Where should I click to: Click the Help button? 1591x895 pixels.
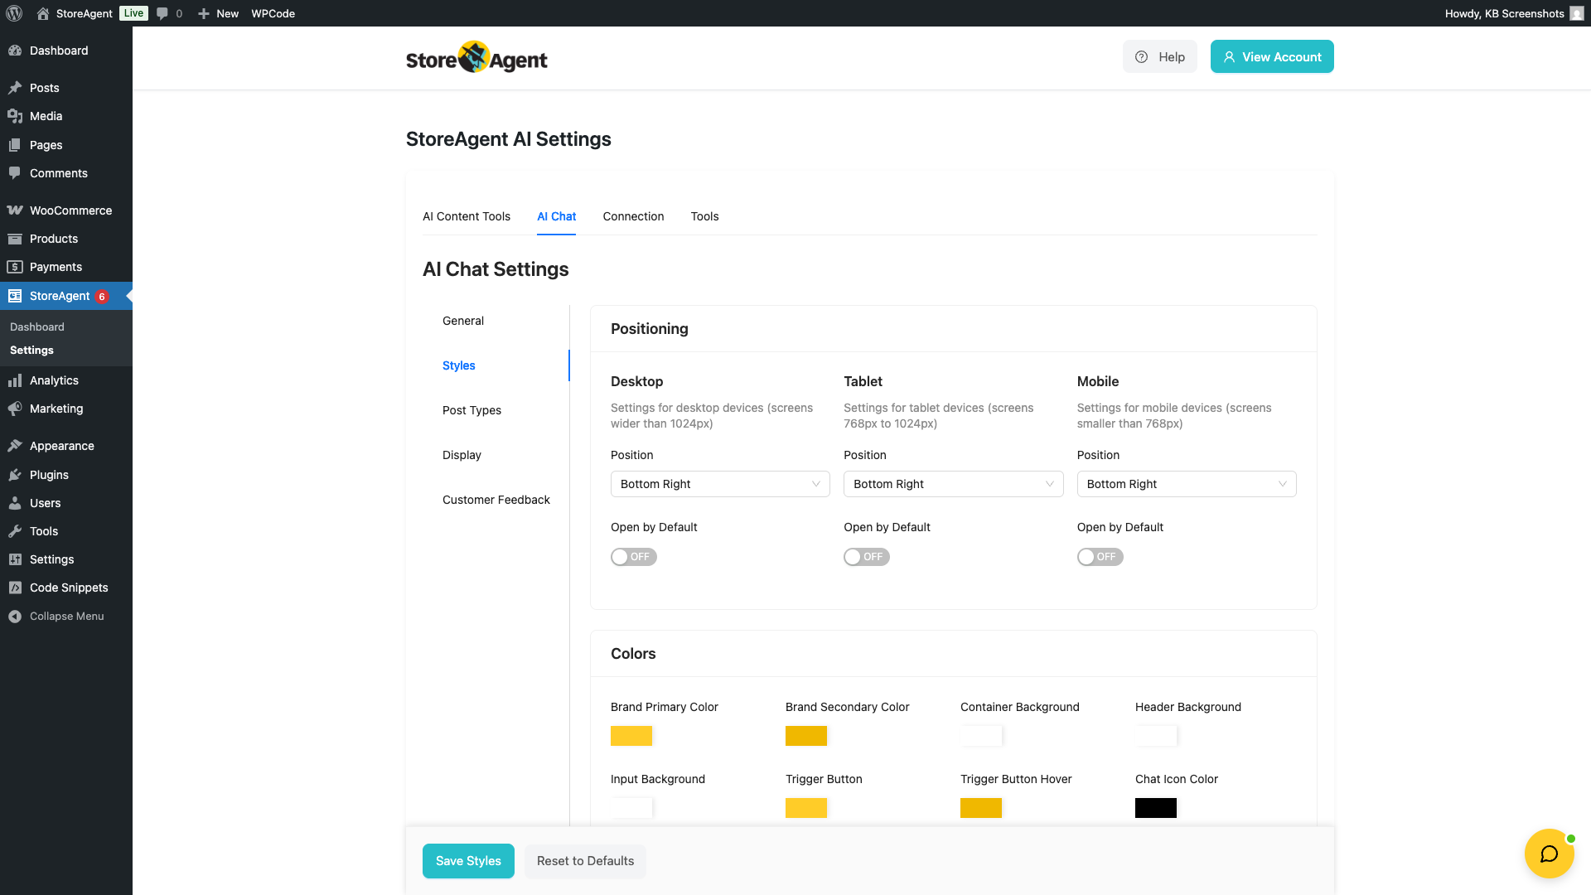(x=1160, y=56)
